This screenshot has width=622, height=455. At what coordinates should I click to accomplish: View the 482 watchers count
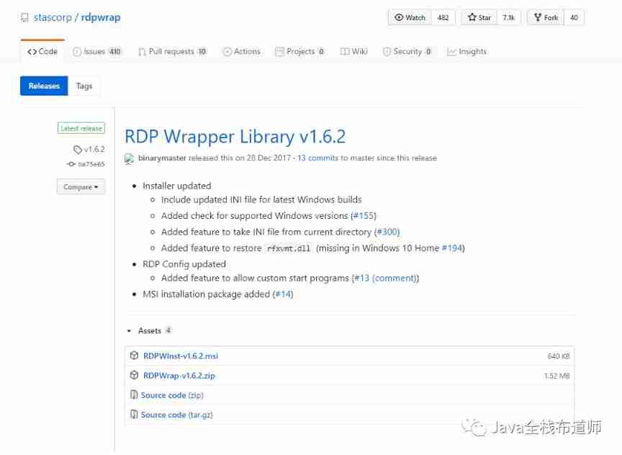(443, 17)
